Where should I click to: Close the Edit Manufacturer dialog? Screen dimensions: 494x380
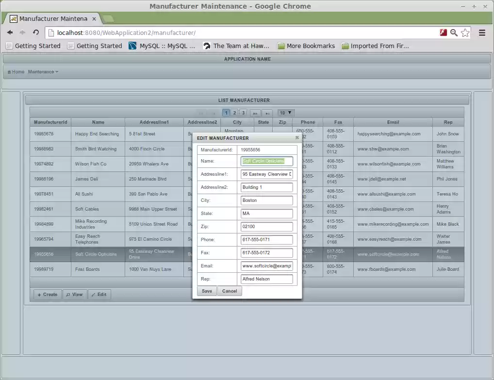coord(297,138)
